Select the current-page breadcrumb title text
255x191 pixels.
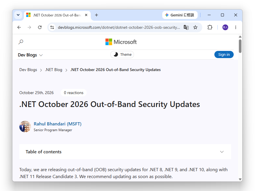pyautogui.click(x=116, y=70)
